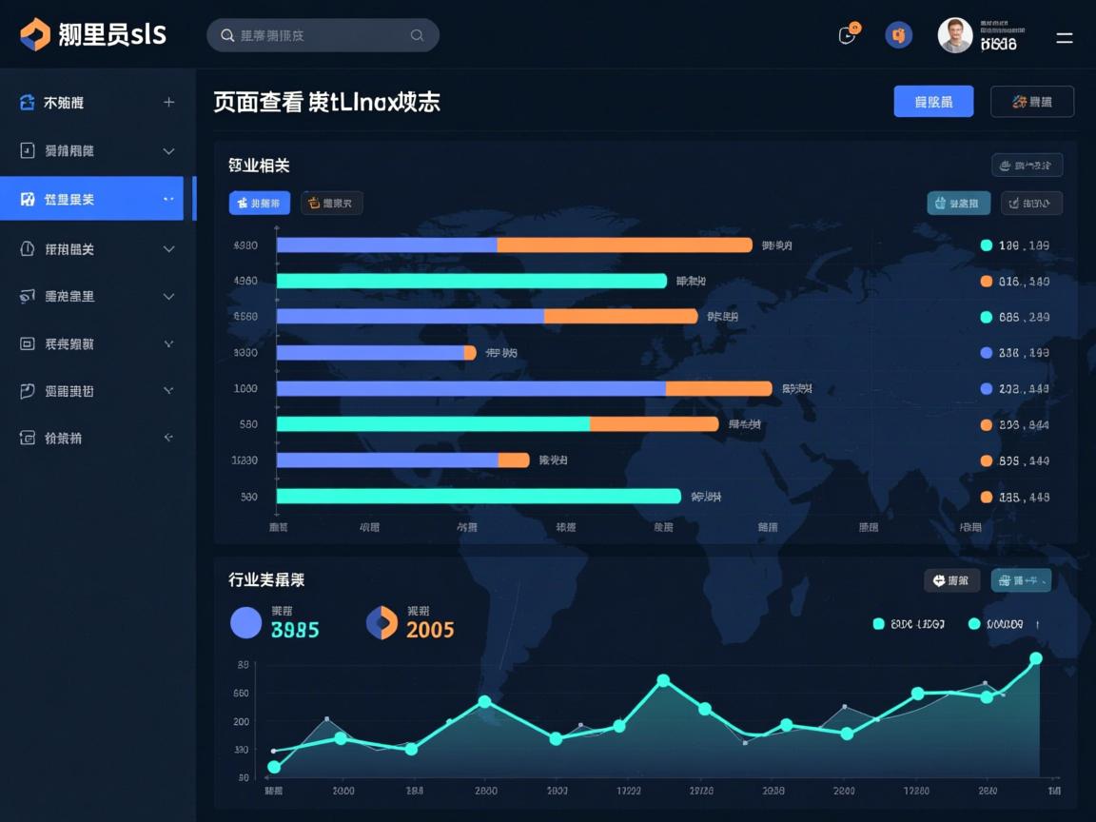
Task: Click the export icon on the bottom chart panel
Action: [952, 580]
